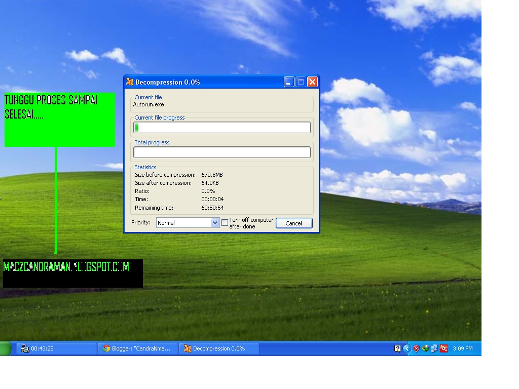Click the Decompression taskbar button

click(x=218, y=348)
